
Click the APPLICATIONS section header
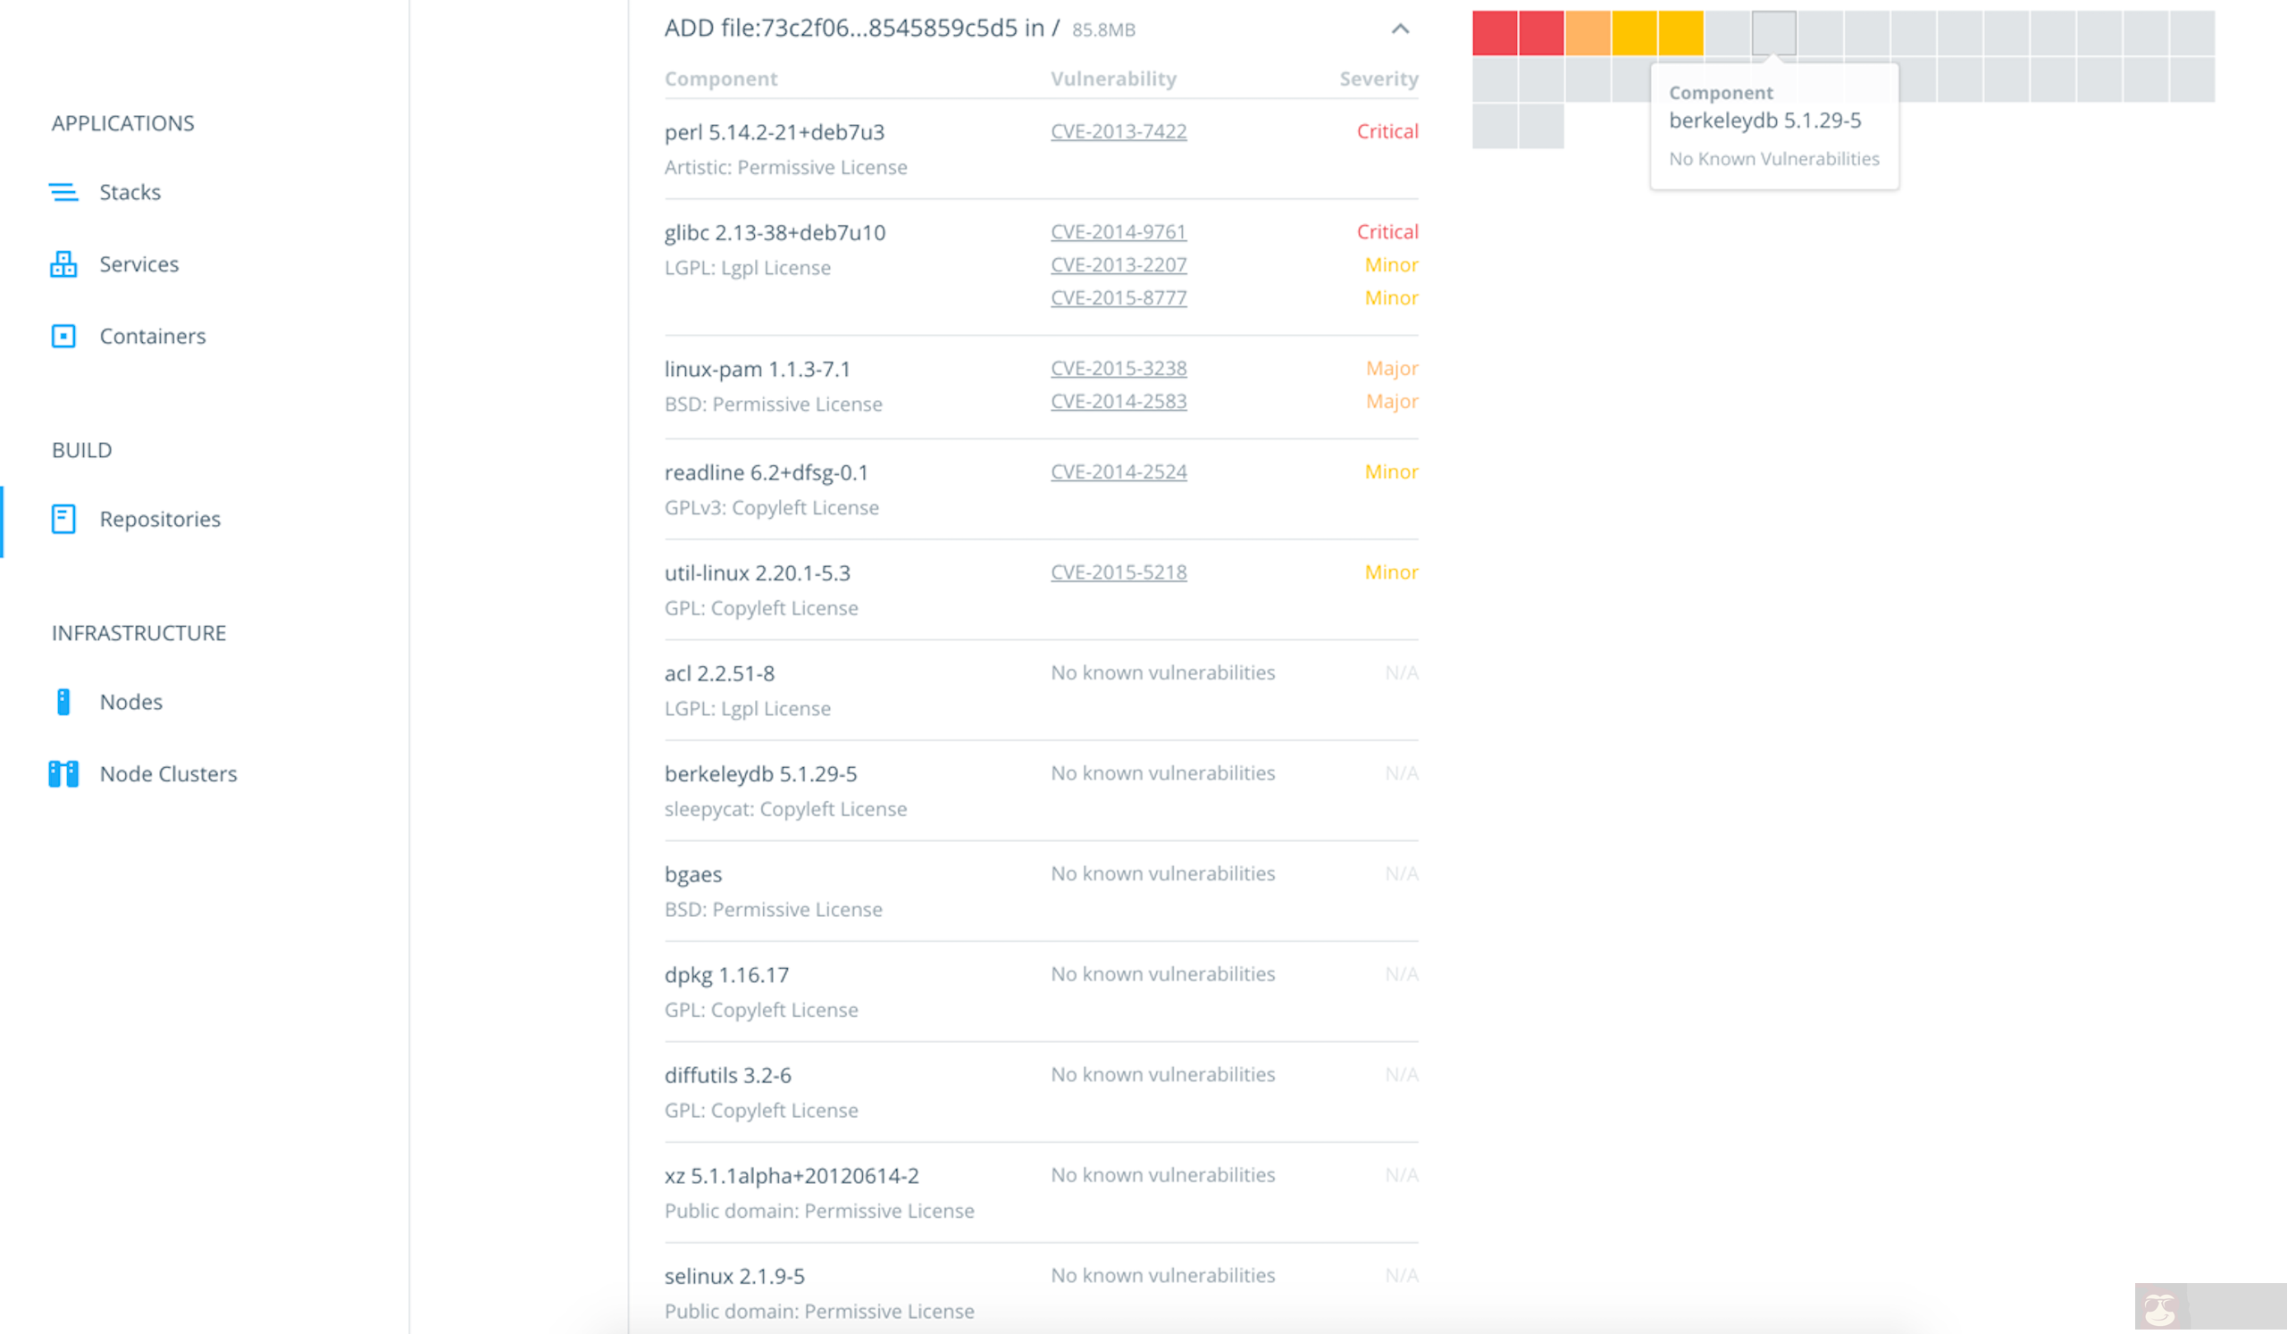click(x=123, y=123)
